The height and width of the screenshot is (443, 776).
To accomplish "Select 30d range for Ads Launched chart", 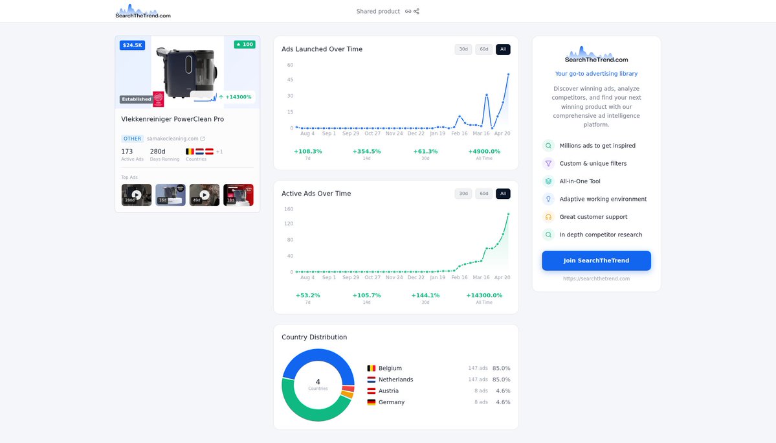I will pos(463,49).
